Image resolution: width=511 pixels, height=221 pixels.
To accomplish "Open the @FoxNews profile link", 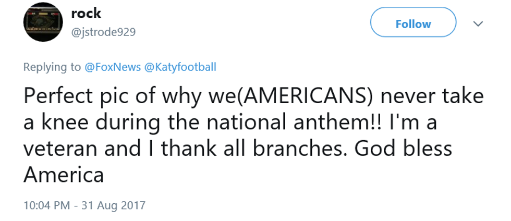I will pos(108,67).
